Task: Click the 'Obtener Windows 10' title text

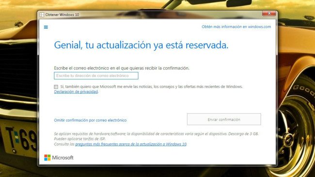Action: coord(62,15)
